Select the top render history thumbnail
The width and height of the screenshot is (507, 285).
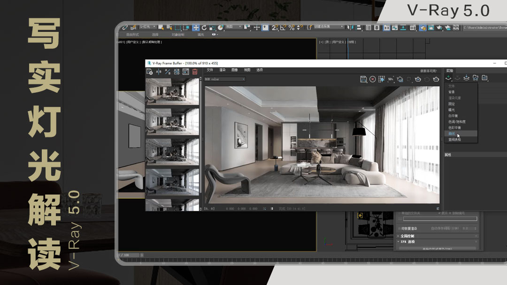coord(172,91)
